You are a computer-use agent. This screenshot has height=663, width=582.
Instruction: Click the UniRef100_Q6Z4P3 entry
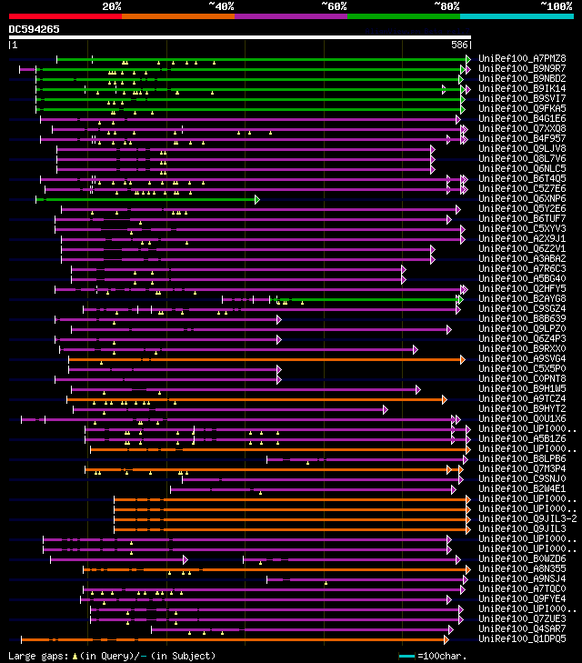[522, 338]
